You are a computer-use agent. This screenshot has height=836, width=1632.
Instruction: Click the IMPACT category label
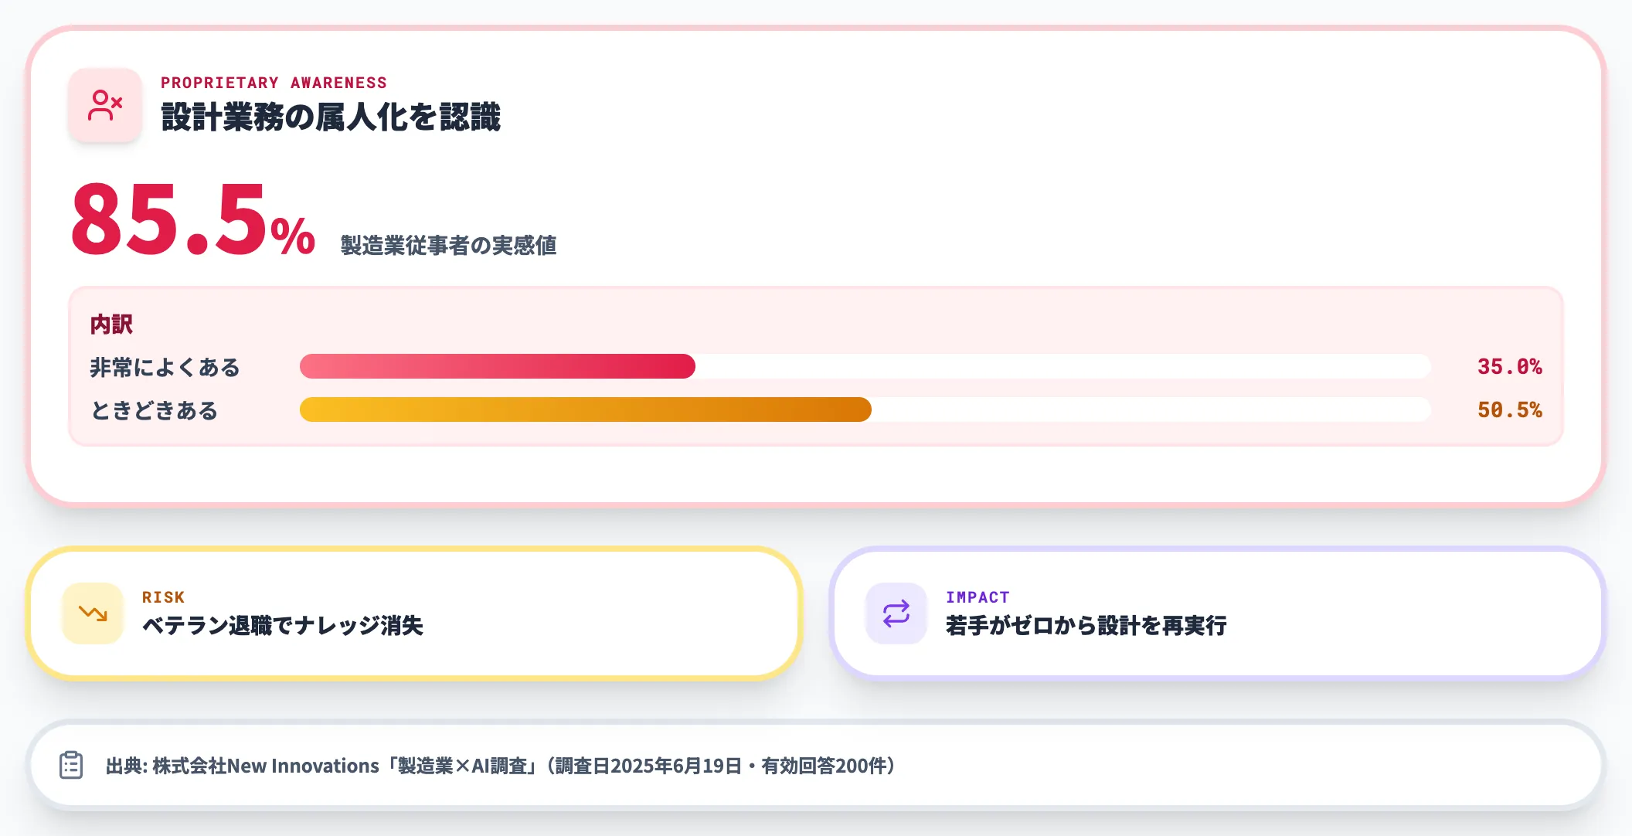coord(977,597)
